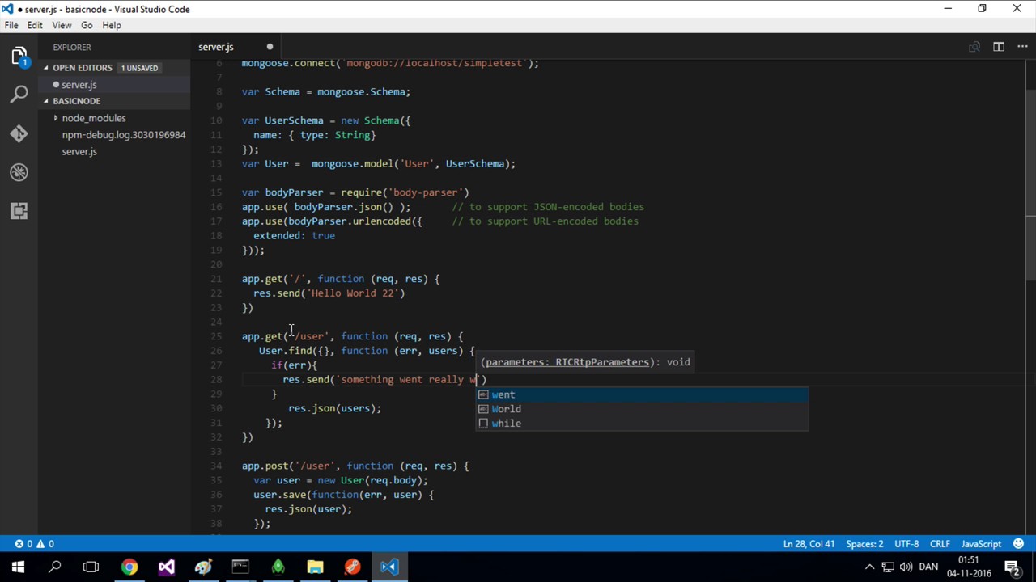
Task: Open the Search view in activity bar
Action: click(x=19, y=95)
